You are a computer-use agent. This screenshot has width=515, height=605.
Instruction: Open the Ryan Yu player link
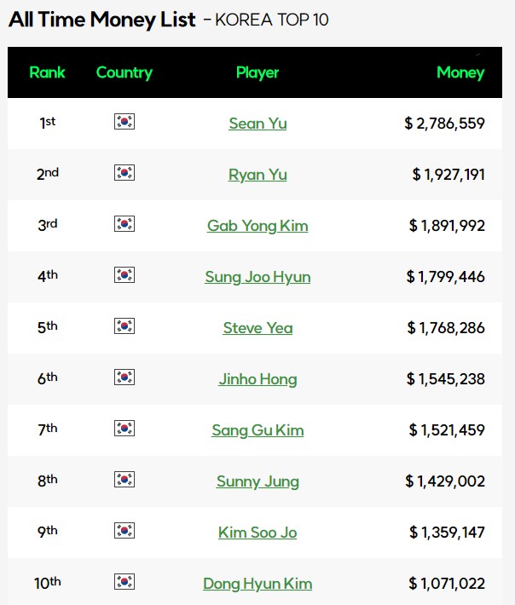tap(257, 175)
